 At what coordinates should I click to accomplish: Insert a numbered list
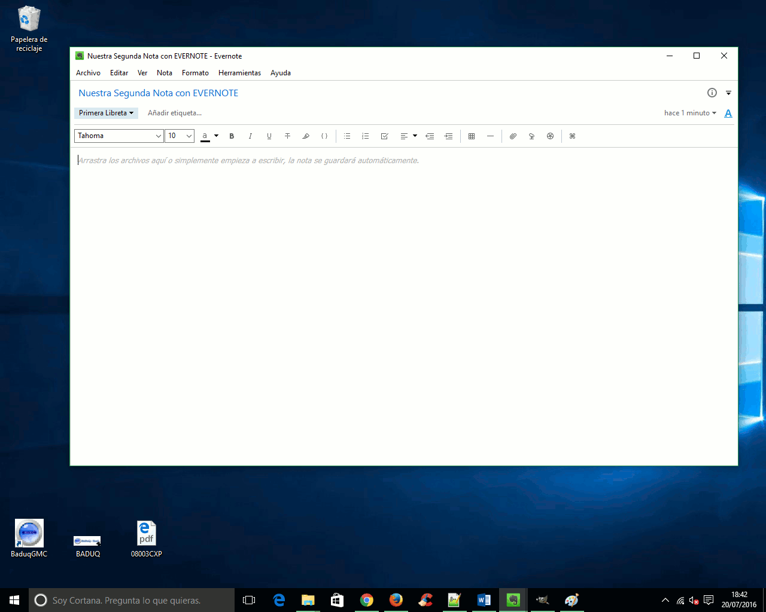[x=366, y=136]
